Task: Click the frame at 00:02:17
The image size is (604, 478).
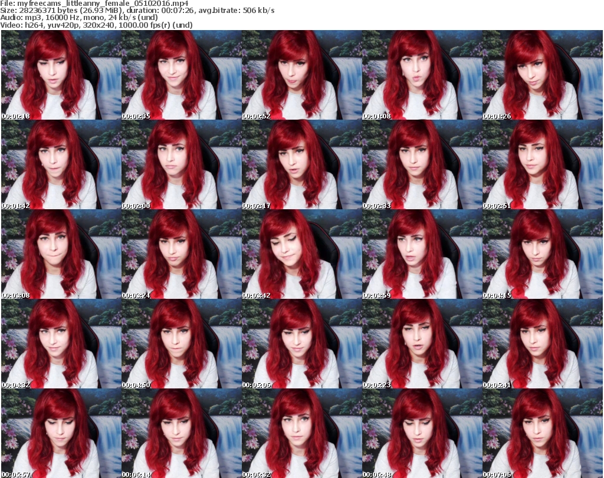Action: [301, 164]
